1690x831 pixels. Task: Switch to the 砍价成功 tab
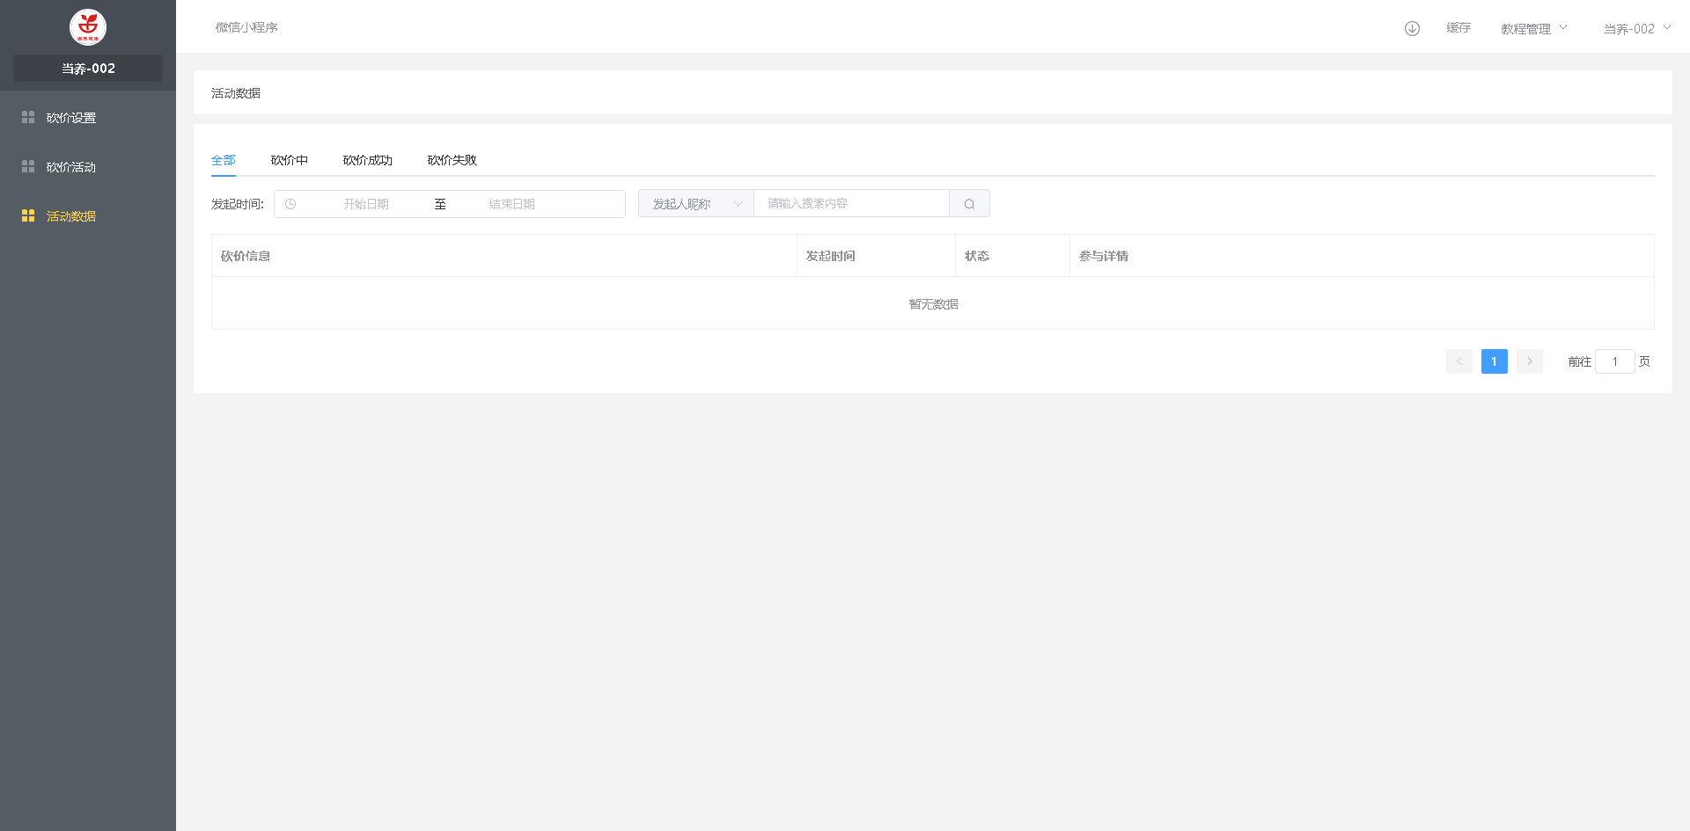tap(367, 160)
